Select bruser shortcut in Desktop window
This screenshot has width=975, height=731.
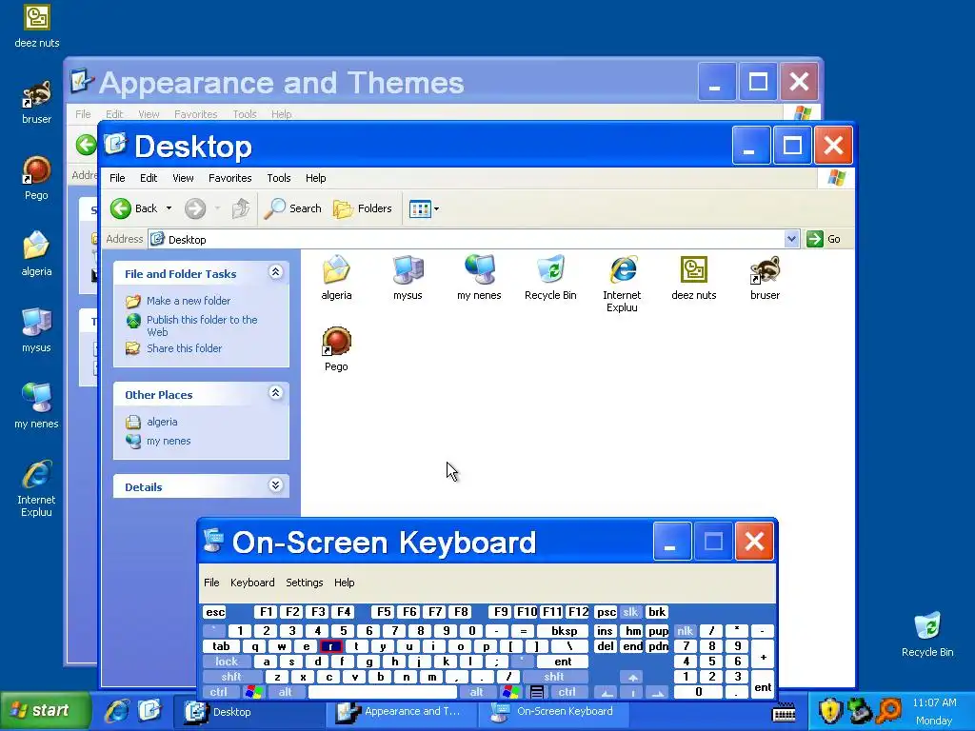(765, 277)
